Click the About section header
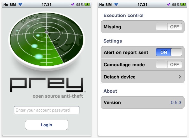The width and height of the screenshot is (189, 138). (110, 91)
